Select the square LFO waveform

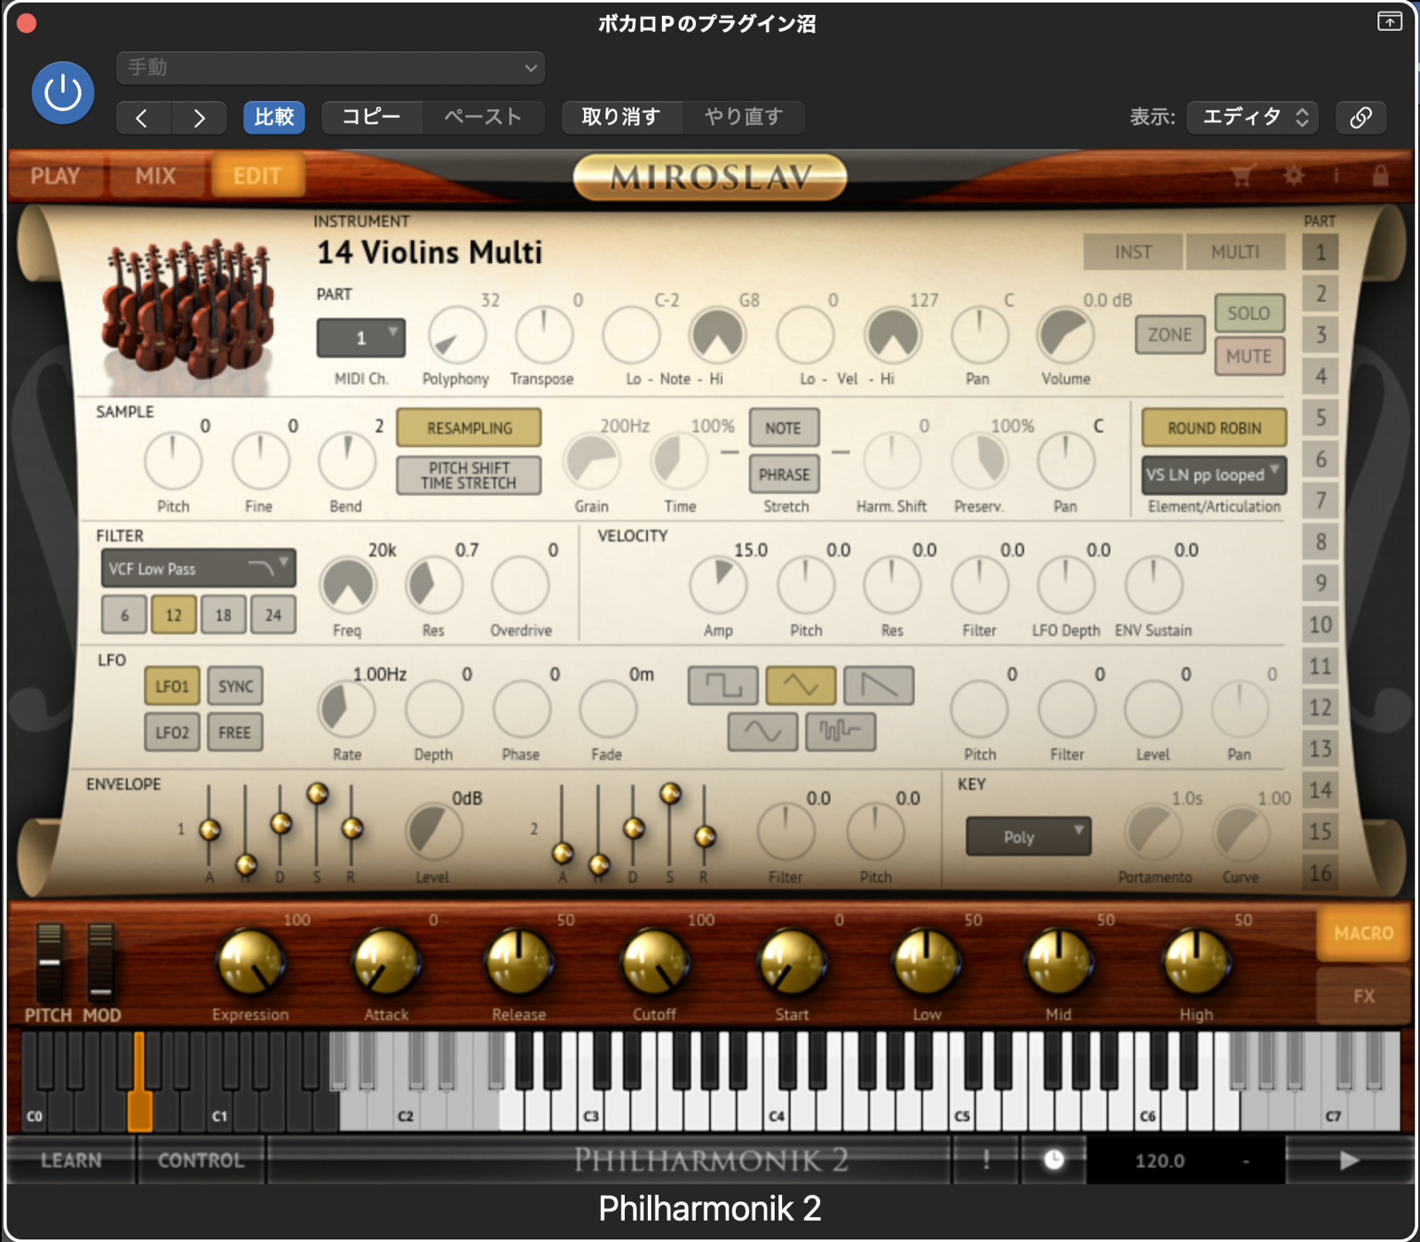click(723, 686)
